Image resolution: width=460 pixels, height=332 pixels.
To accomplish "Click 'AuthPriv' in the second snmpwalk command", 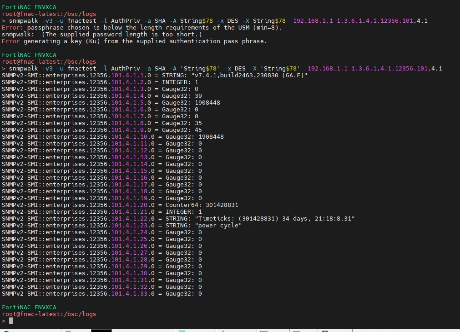I will tap(126, 69).
